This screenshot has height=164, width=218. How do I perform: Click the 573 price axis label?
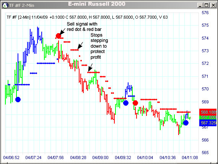pos(205,51)
